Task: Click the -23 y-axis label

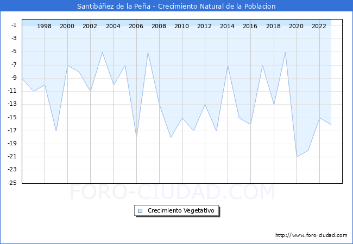Action: (x=12, y=170)
